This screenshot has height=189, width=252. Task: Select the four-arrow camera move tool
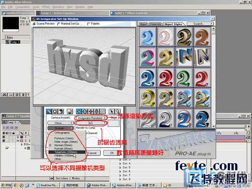click(91, 111)
